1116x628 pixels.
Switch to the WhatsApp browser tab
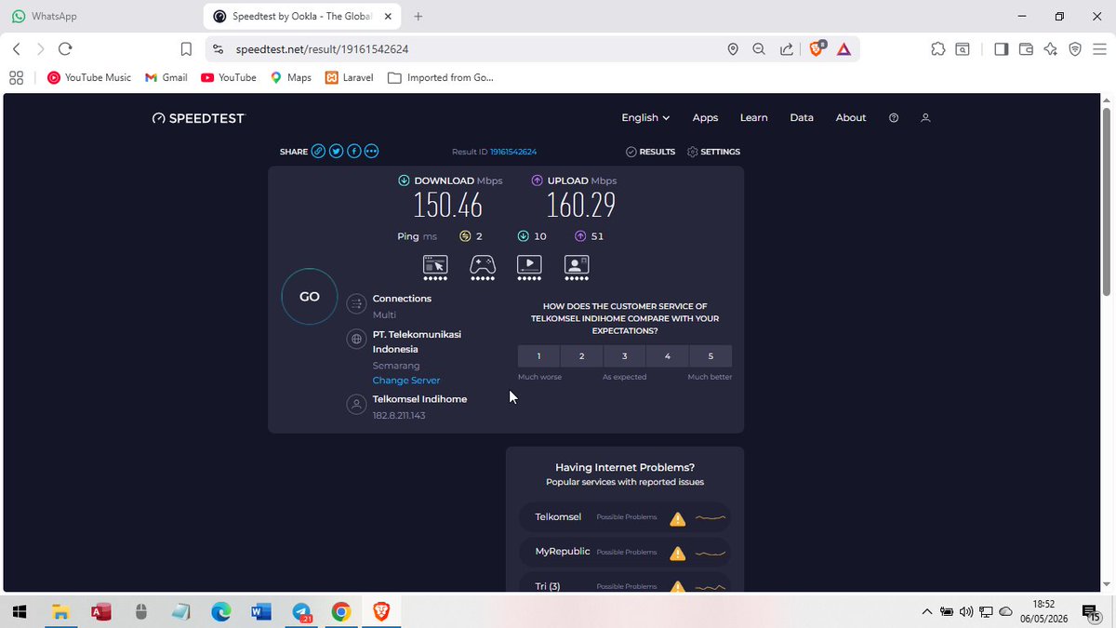coord(100,17)
